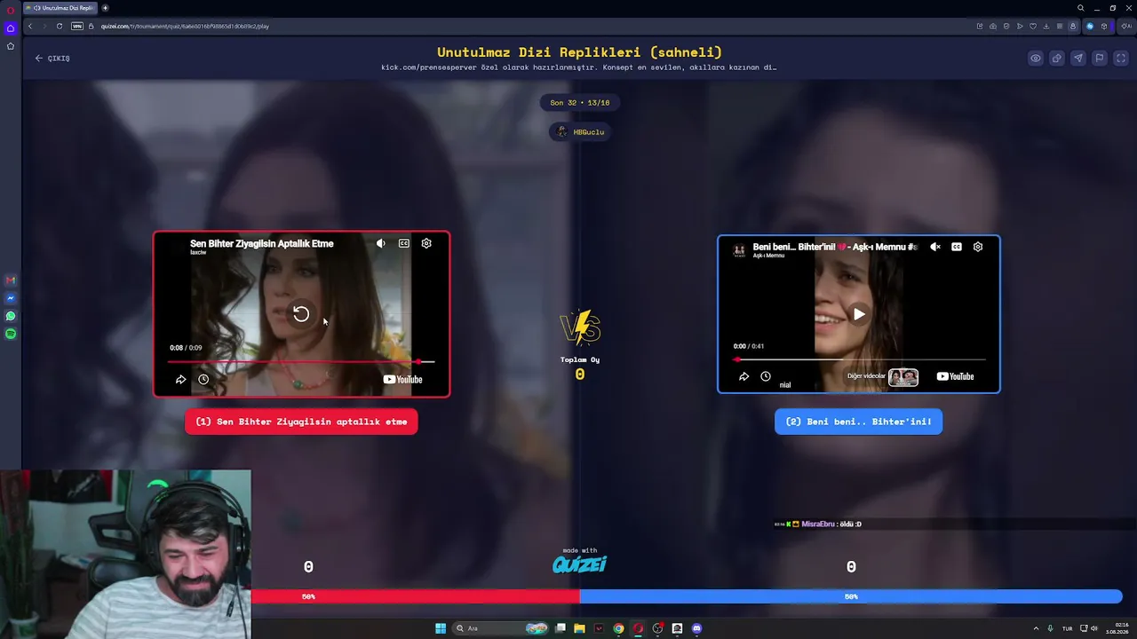Open the sidebar home icon
Viewport: 1137px width, 639px height.
11,28
